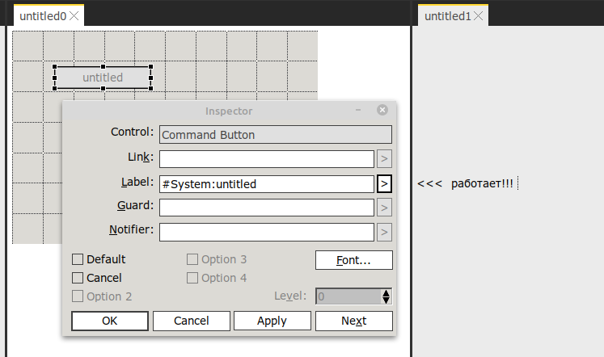Click the arrow button beside Label field
Screen dimensions: 604x357
[x=385, y=184]
